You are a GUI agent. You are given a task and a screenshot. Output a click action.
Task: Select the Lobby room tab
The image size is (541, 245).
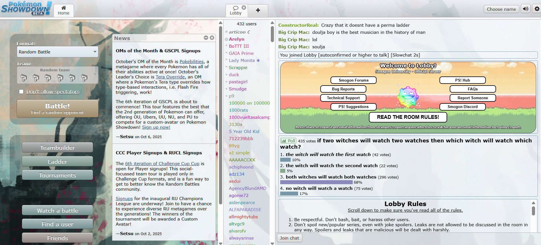point(236,11)
